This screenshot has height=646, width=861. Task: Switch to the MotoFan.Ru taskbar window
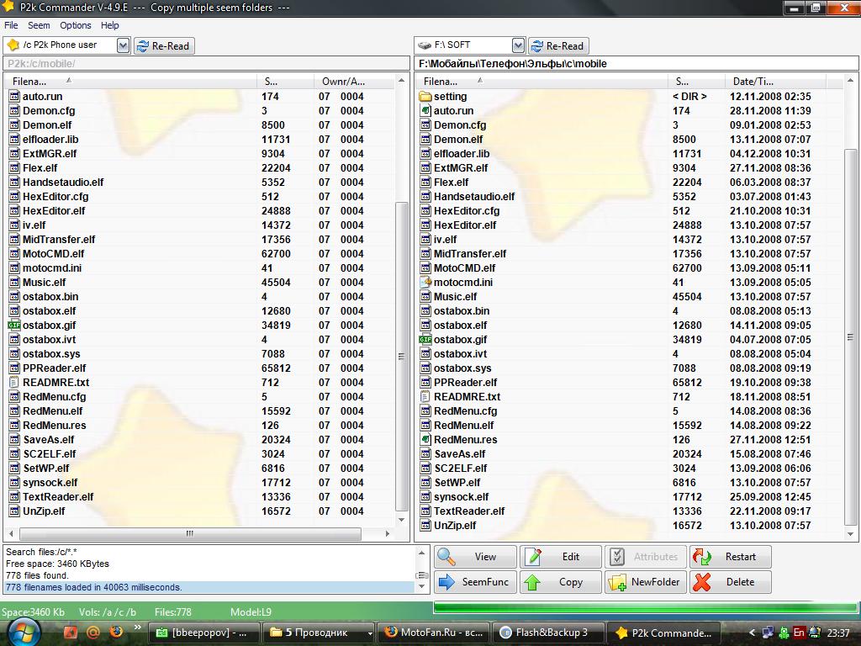pos(433,633)
